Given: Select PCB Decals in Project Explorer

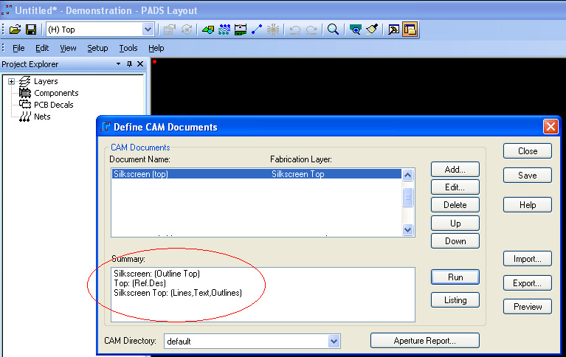Looking at the screenshot, I should [x=53, y=105].
